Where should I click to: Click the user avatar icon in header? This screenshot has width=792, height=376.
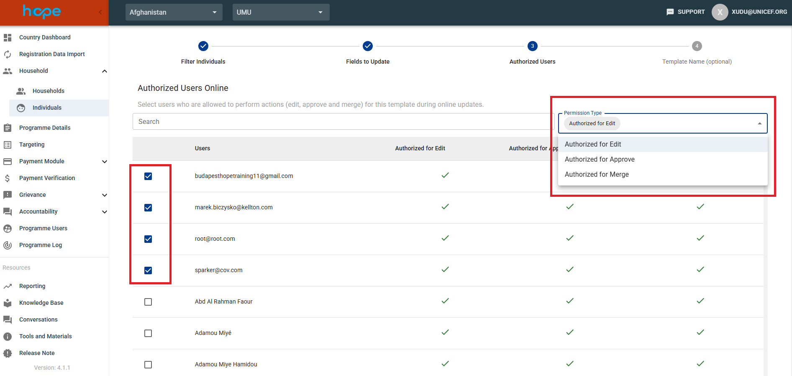pyautogui.click(x=720, y=12)
